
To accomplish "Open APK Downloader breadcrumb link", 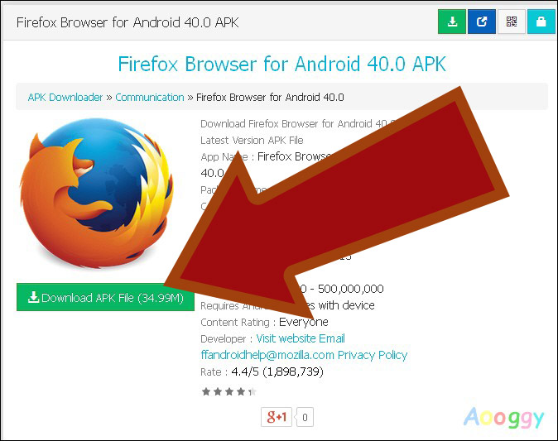I will click(65, 97).
